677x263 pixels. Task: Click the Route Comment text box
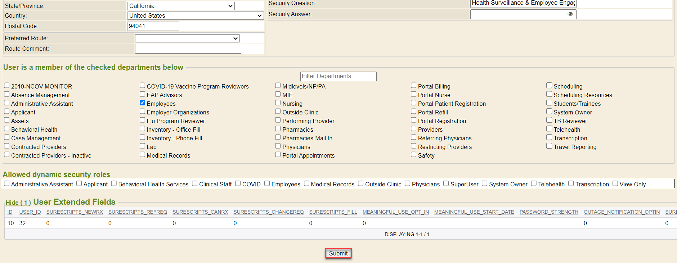tap(188, 49)
